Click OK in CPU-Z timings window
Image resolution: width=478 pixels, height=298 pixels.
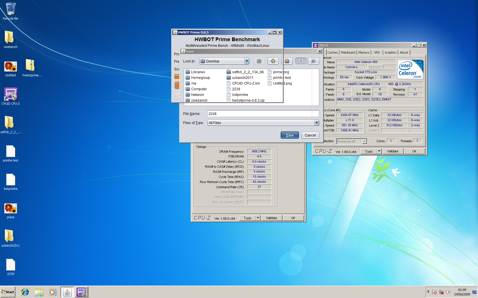(293, 218)
